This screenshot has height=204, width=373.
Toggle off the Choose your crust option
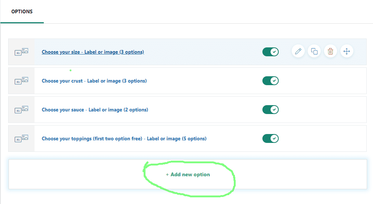(271, 81)
